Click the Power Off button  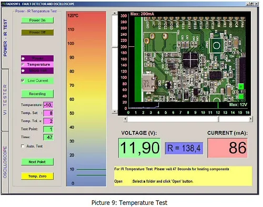click(37, 32)
